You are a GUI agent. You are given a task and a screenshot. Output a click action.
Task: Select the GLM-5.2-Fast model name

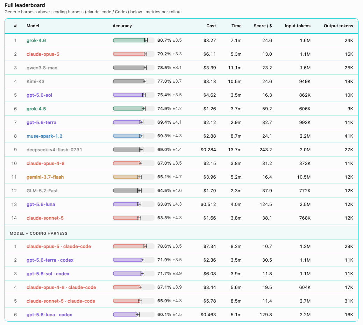[42, 191]
